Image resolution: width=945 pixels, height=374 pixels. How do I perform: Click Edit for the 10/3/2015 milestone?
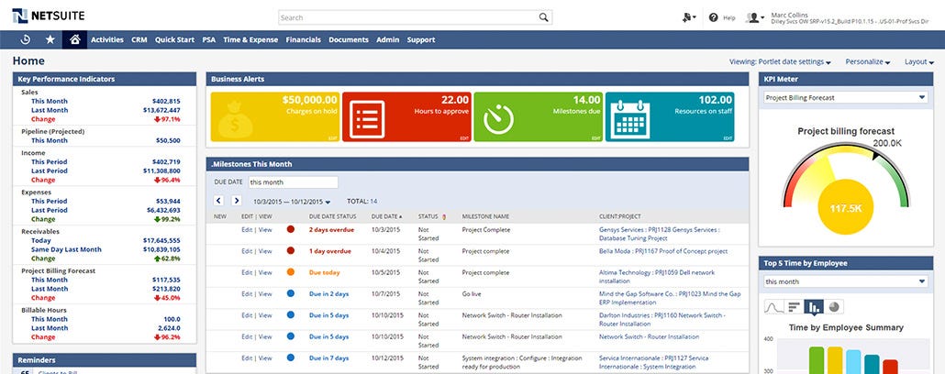coord(247,230)
